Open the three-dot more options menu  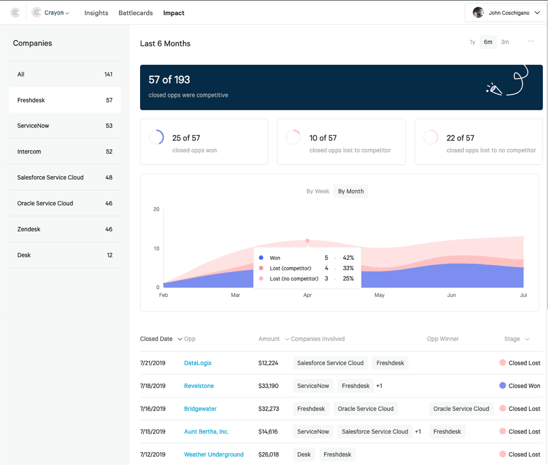[531, 42]
